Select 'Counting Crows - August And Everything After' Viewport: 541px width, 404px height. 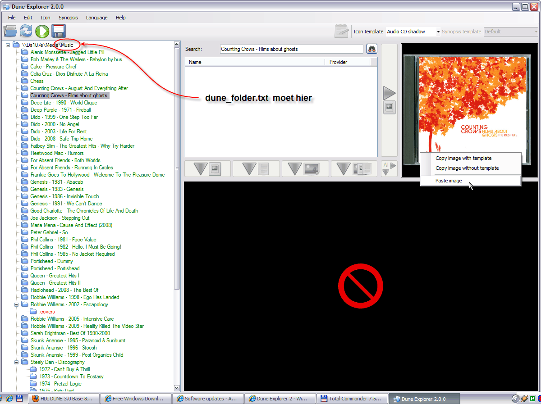[79, 88]
